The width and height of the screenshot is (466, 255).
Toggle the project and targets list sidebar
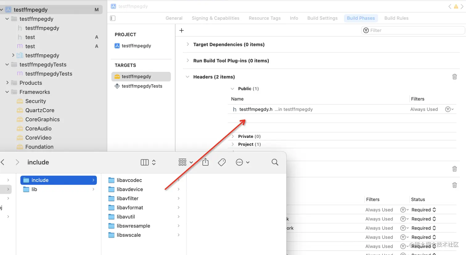pos(113,18)
